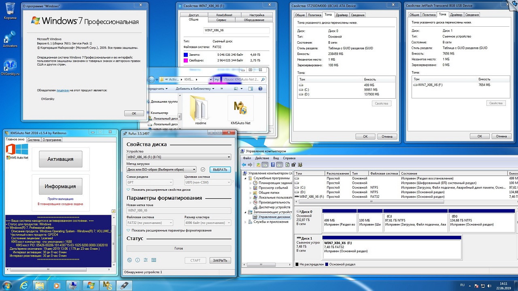Image resolution: width=518 pixels, height=291 pixels.
Task: Open the Действие menu in Computer Management
Action: click(x=262, y=158)
